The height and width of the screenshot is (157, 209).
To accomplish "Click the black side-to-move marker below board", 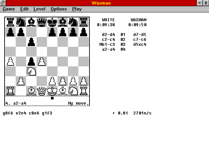I will (52, 98).
